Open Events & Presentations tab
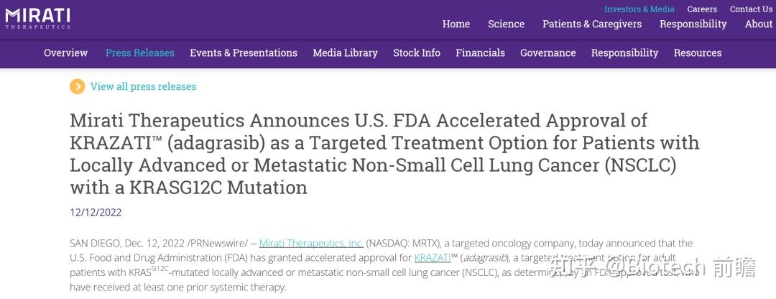Screen dimensions: 776x299 [x=243, y=53]
